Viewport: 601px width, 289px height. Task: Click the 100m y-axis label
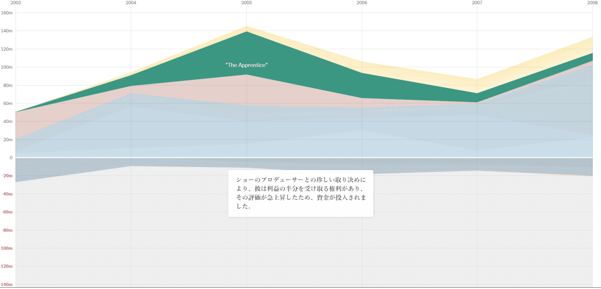coord(6,67)
